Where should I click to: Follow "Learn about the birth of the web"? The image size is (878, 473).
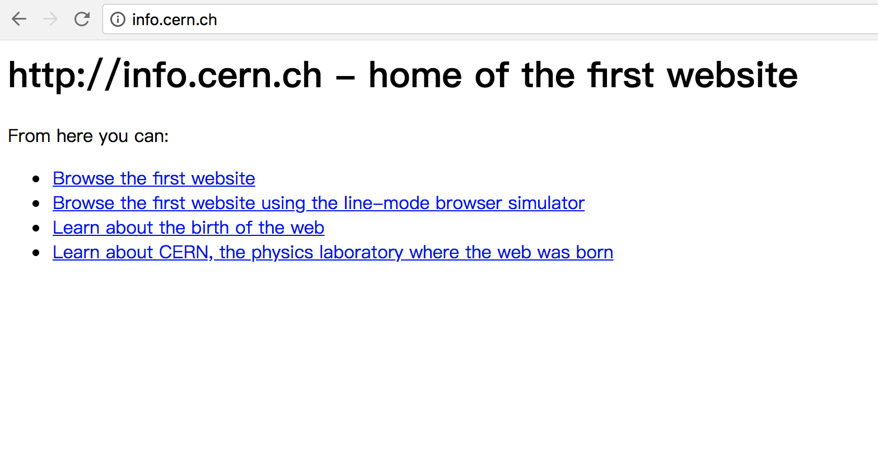[x=188, y=228]
